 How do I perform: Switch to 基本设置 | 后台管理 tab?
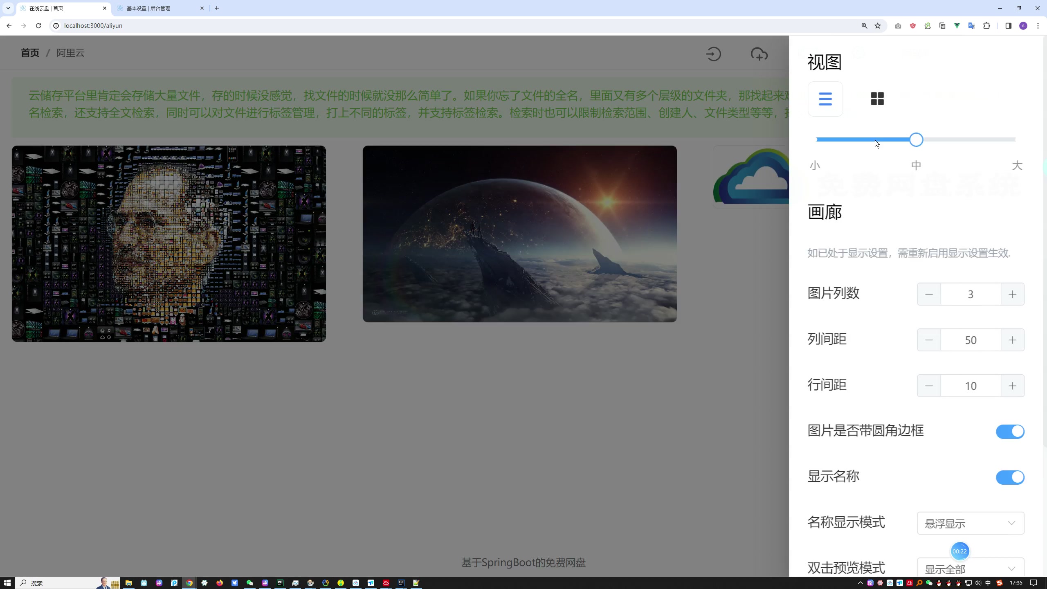coord(160,8)
